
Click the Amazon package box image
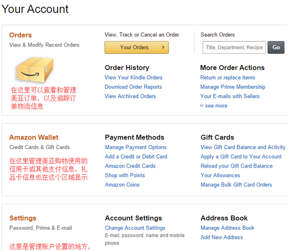tap(35, 70)
